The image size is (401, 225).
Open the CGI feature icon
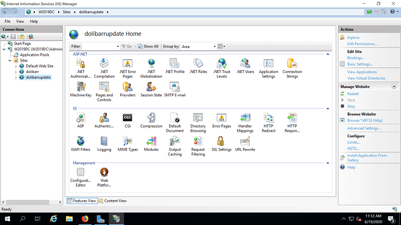(x=127, y=121)
